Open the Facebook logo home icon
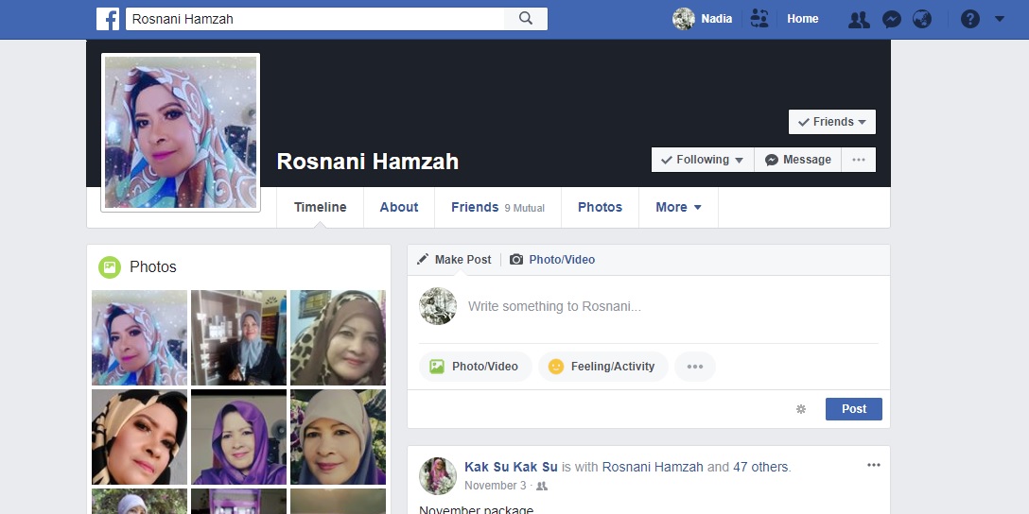 pyautogui.click(x=108, y=19)
